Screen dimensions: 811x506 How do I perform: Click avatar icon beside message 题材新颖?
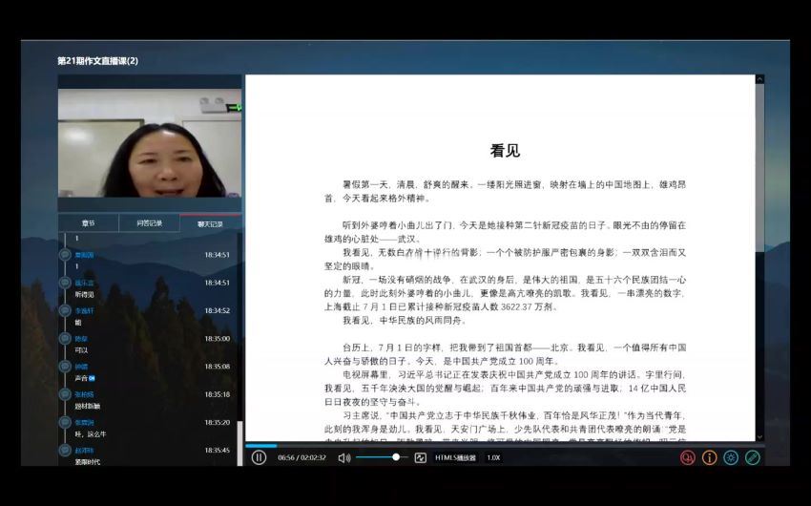point(65,394)
